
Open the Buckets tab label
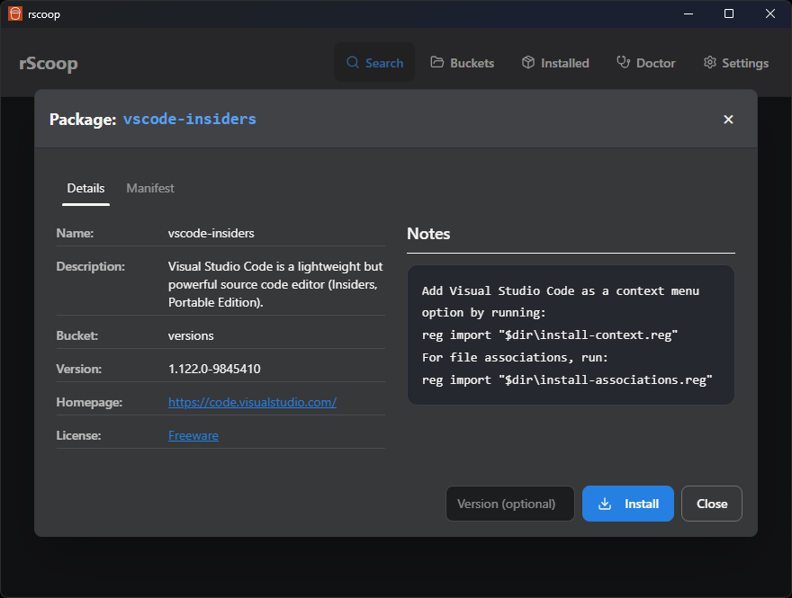(x=472, y=63)
